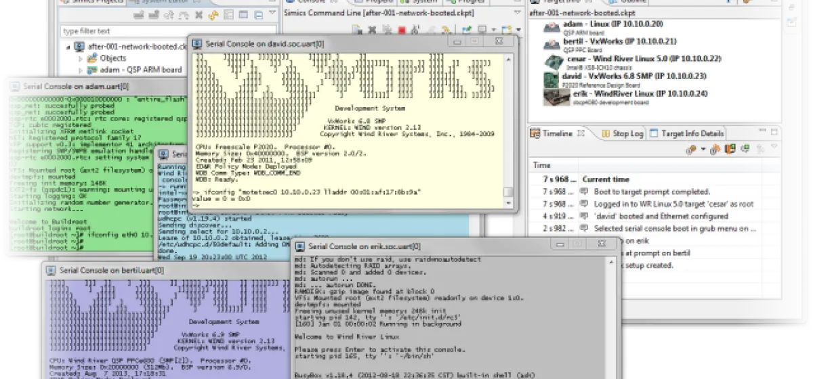Click the green comment icon in Timeline toolbar
Screen dimensions: 813x379
pos(745,149)
